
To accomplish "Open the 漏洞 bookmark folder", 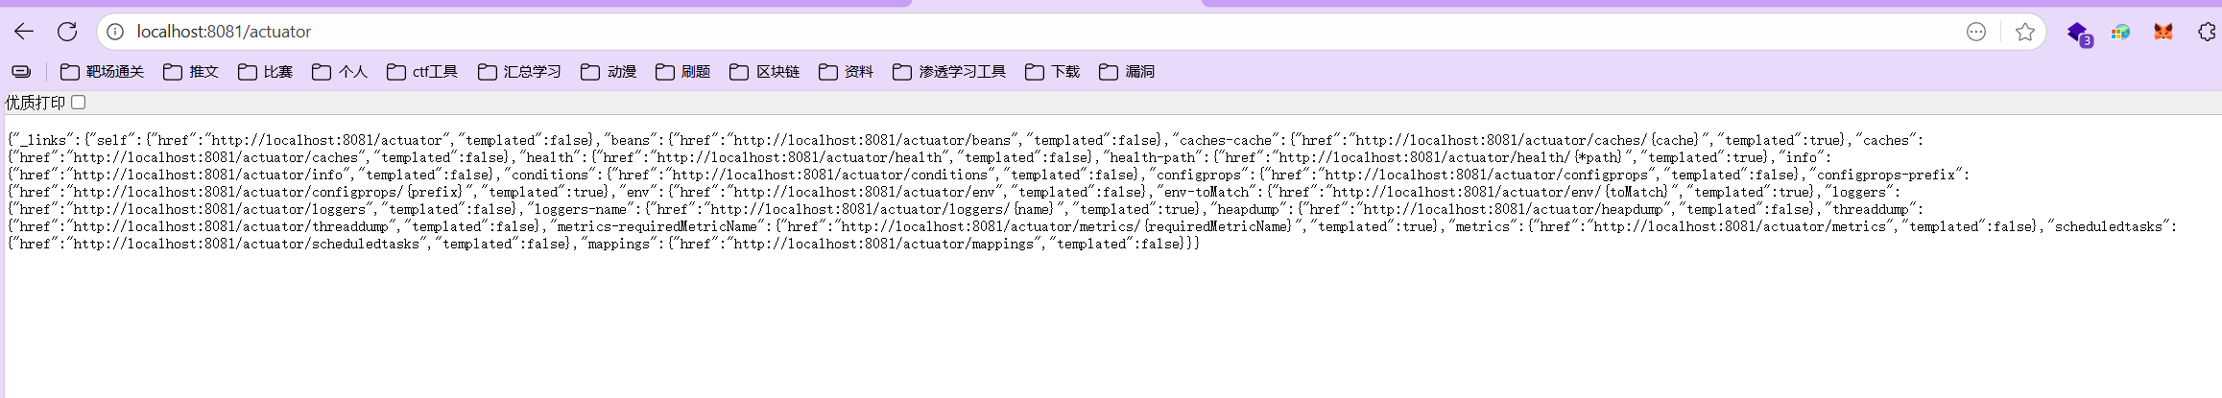I will [1127, 72].
